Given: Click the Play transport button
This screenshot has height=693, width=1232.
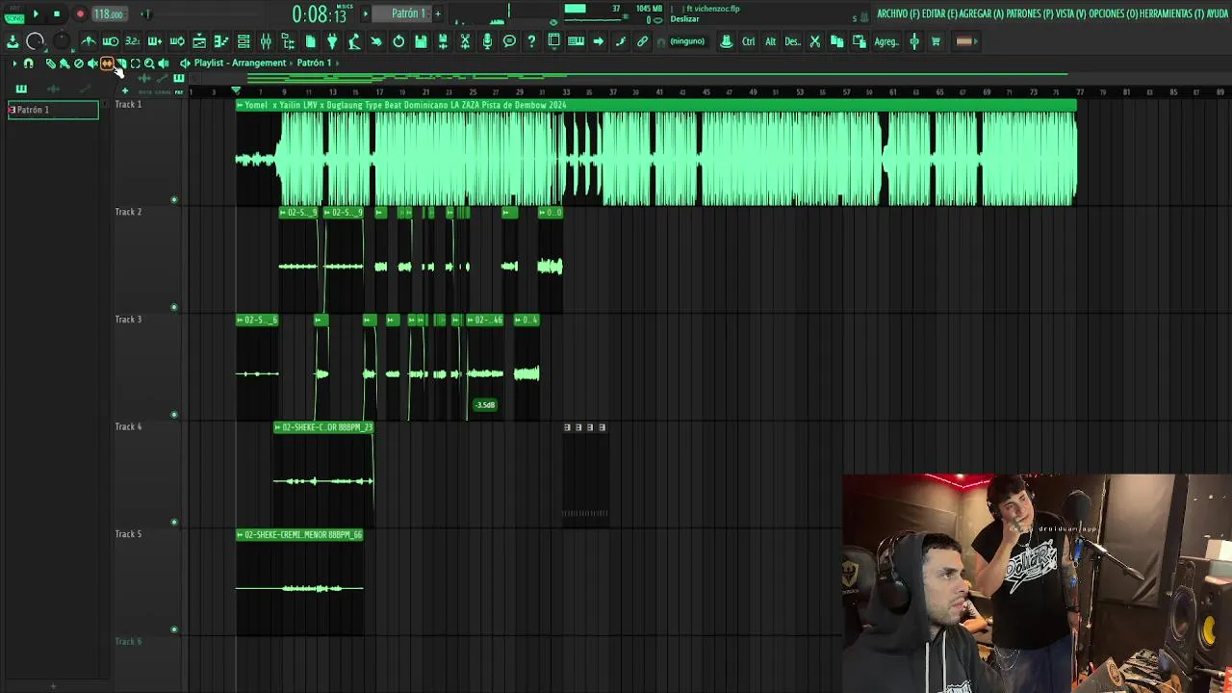Looking at the screenshot, I should click(x=36, y=13).
